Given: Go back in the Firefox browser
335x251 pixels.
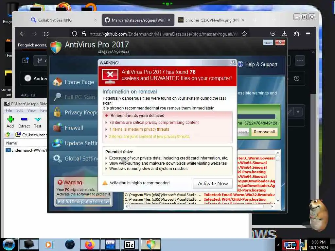Looking at the screenshot, I should (x=23, y=34).
